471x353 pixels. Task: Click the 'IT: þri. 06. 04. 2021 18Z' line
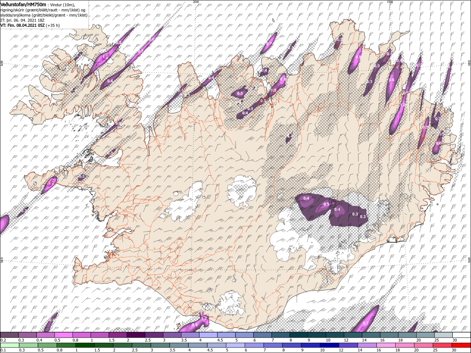(x=22, y=20)
